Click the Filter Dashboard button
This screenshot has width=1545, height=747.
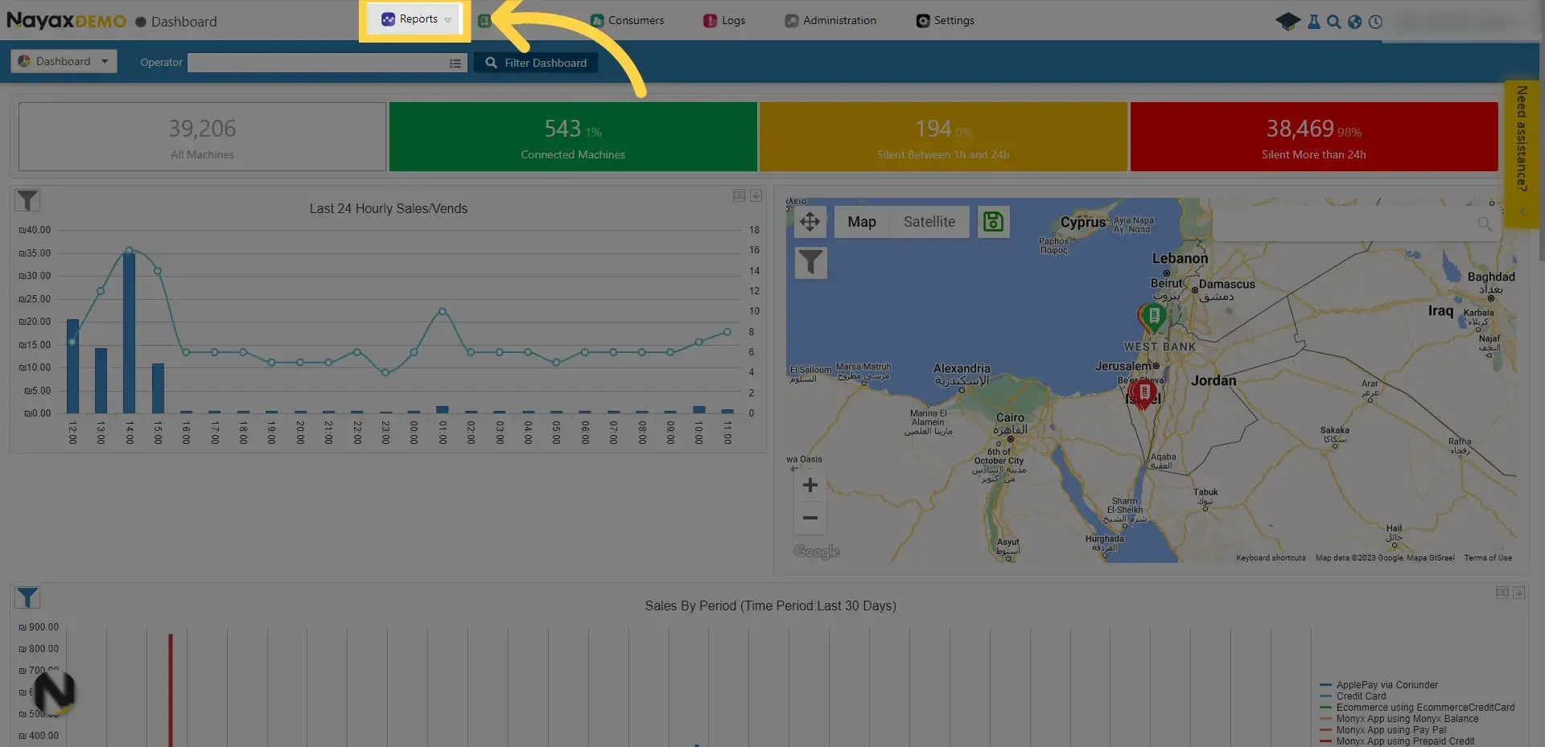click(536, 63)
